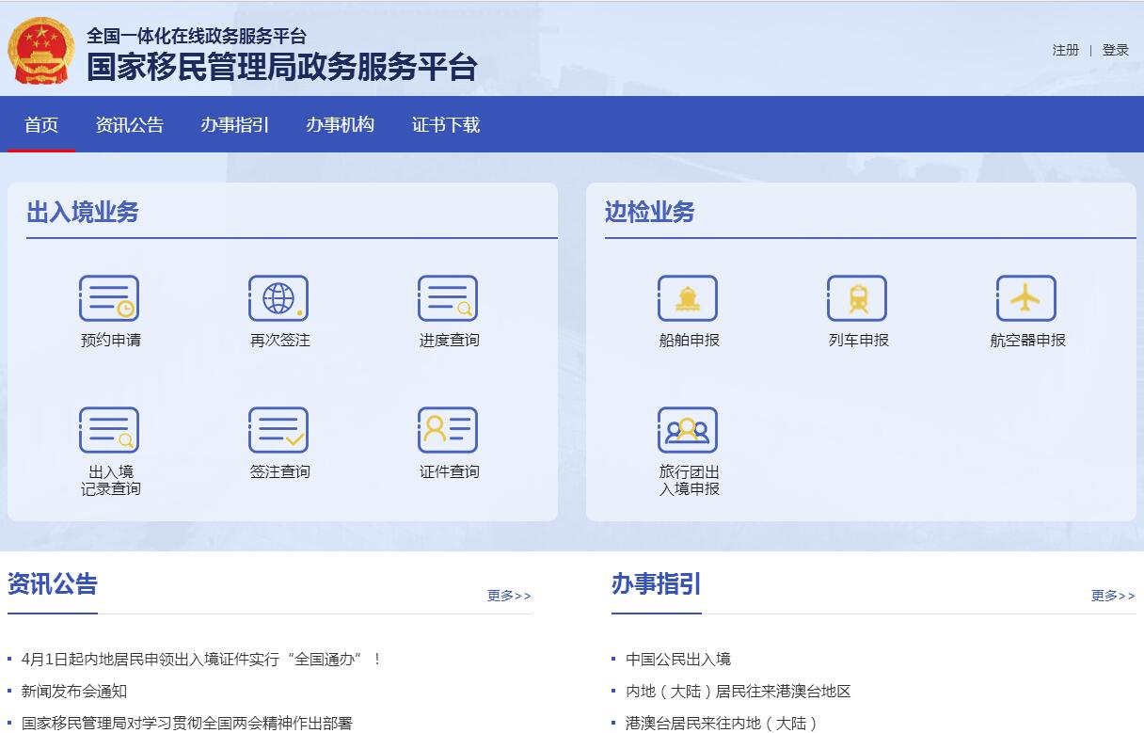Open the 再次签注 globe icon

coord(278,299)
